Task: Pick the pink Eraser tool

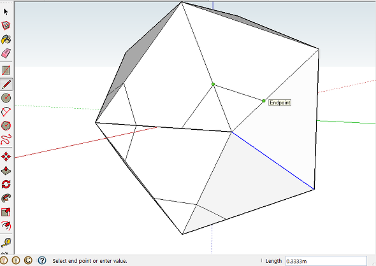Action: coord(6,53)
